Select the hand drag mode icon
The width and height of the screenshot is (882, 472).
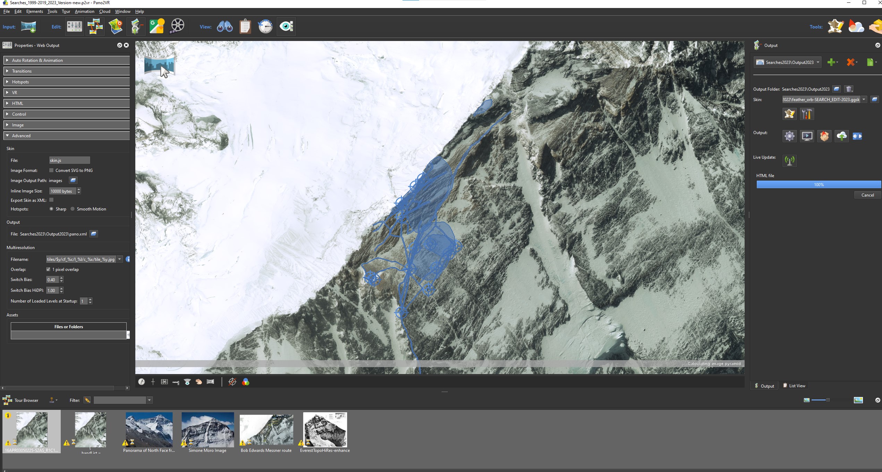[199, 382]
